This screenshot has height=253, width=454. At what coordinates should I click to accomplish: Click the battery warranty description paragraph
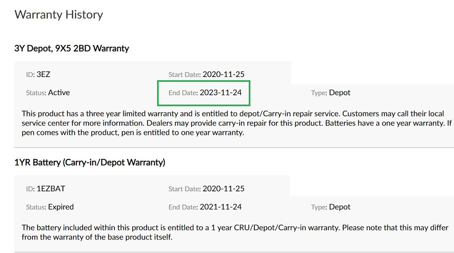(235, 232)
